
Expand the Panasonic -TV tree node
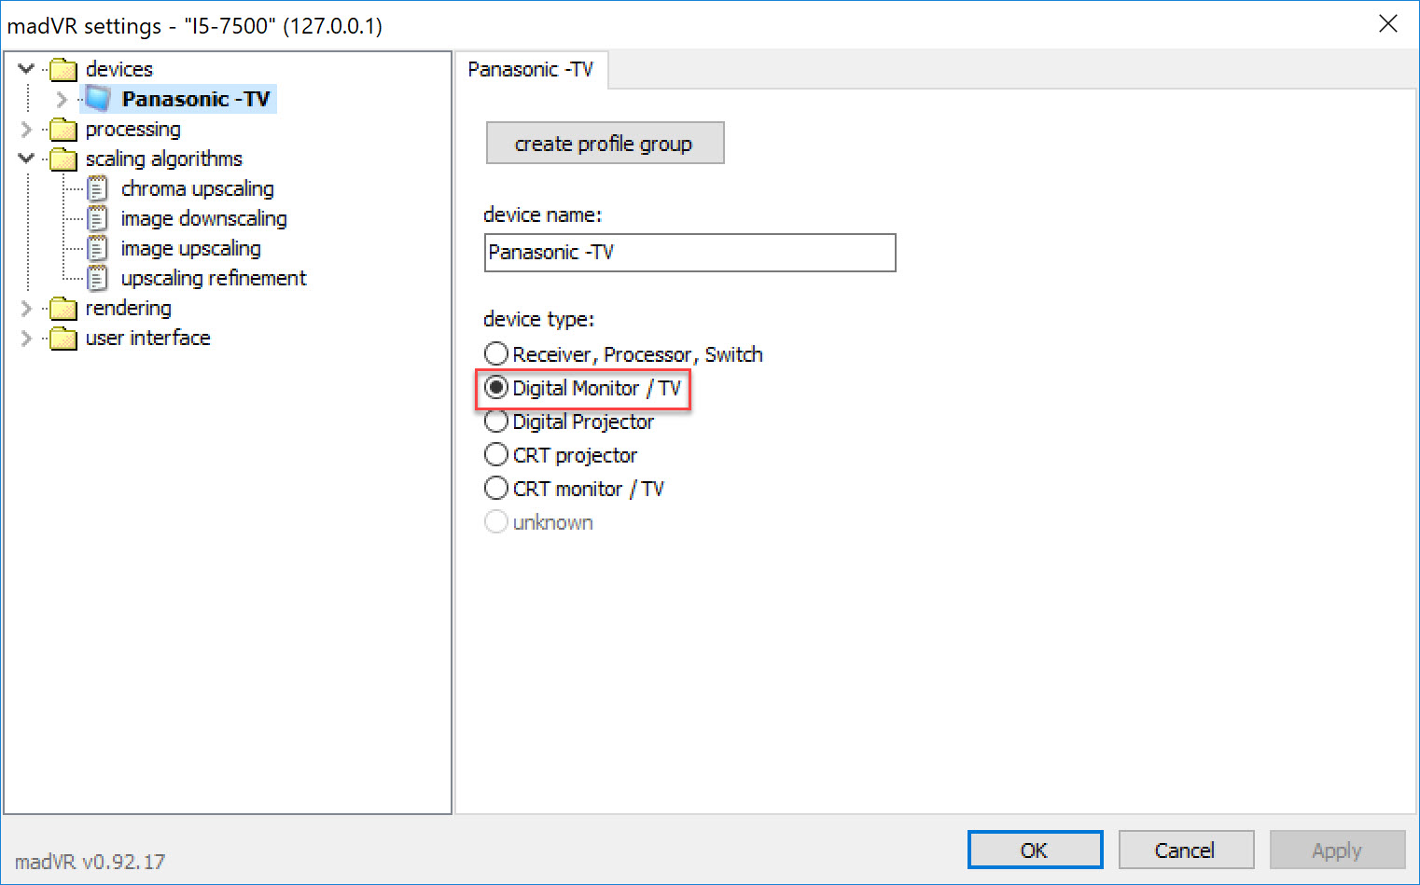(x=62, y=99)
